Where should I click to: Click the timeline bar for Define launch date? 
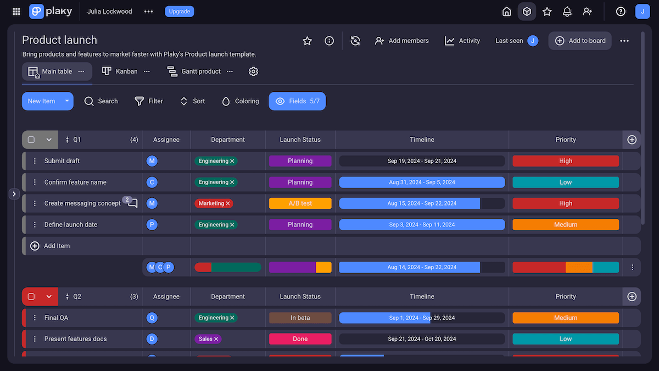point(422,224)
